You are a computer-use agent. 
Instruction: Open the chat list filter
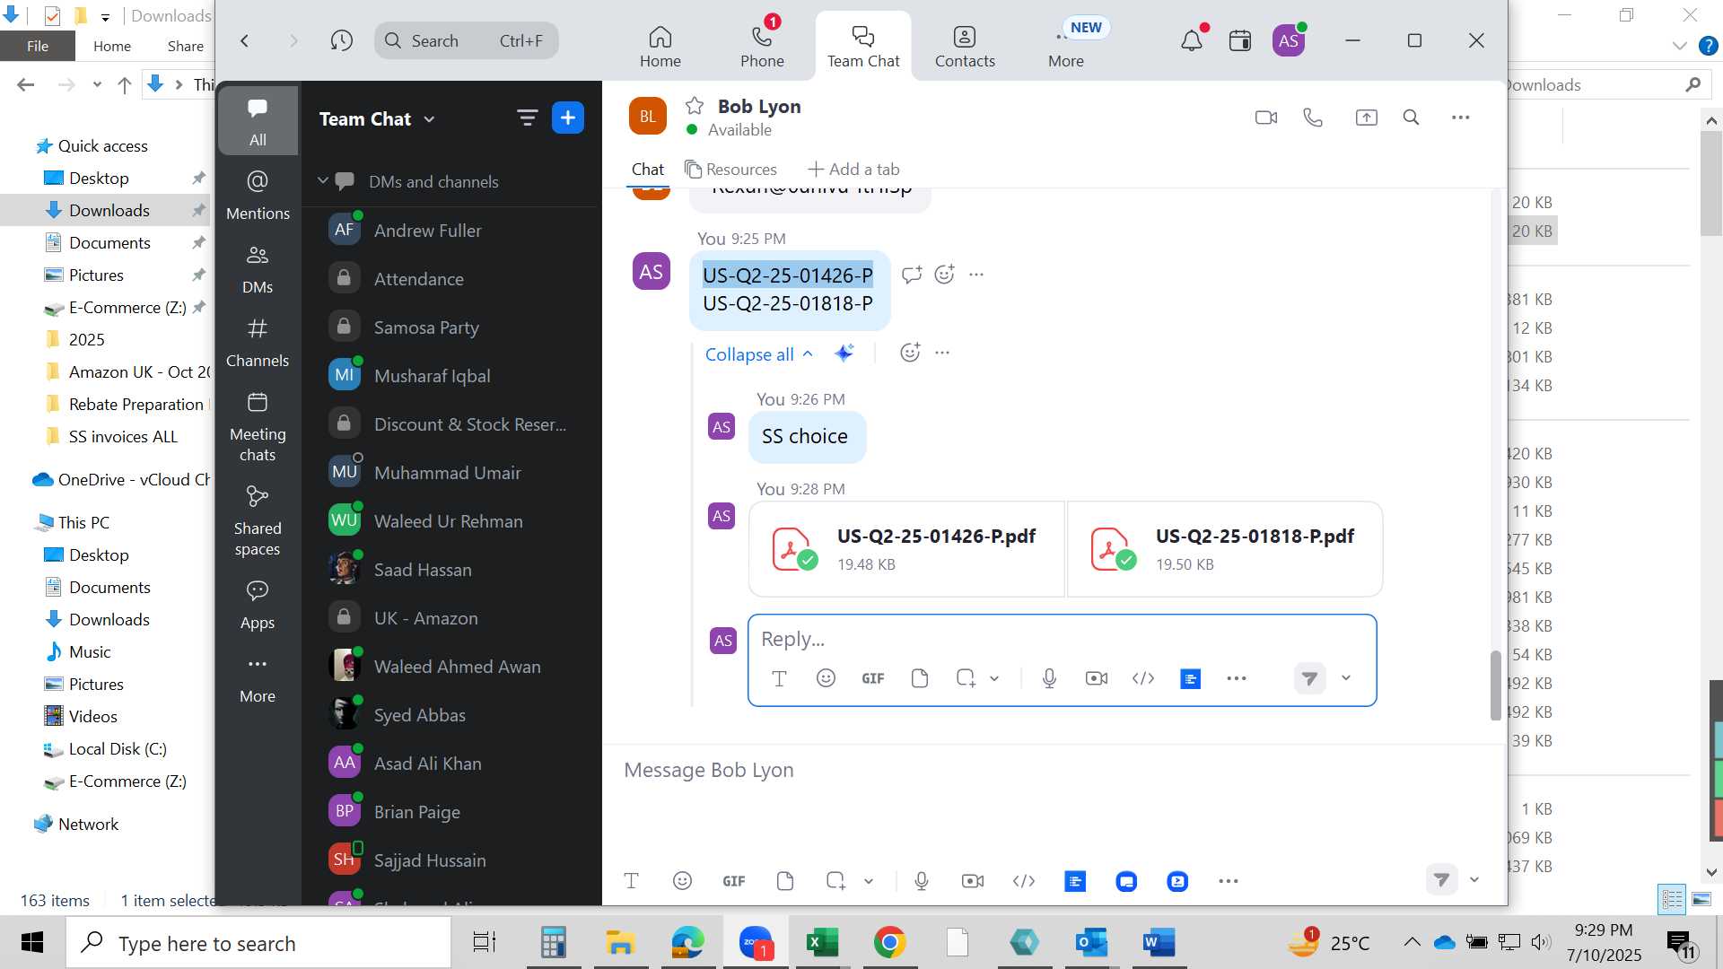[x=527, y=118]
